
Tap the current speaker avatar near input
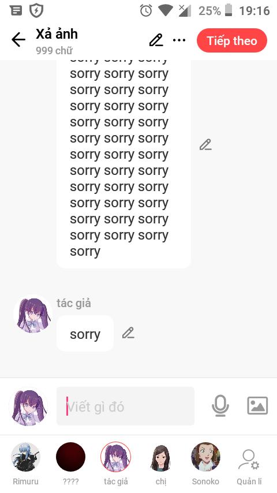click(29, 406)
